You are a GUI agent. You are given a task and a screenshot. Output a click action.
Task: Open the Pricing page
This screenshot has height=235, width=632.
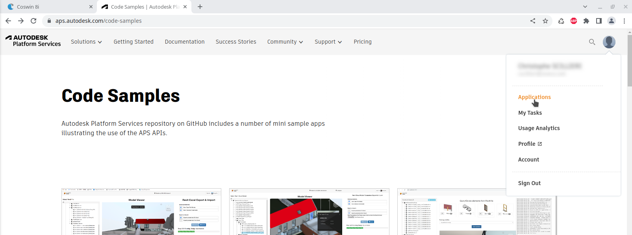(x=363, y=42)
